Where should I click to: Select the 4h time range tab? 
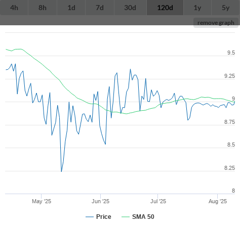pos(14,8)
